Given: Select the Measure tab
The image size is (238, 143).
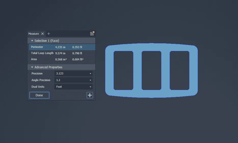Looking at the screenshot, I should tap(34, 34).
